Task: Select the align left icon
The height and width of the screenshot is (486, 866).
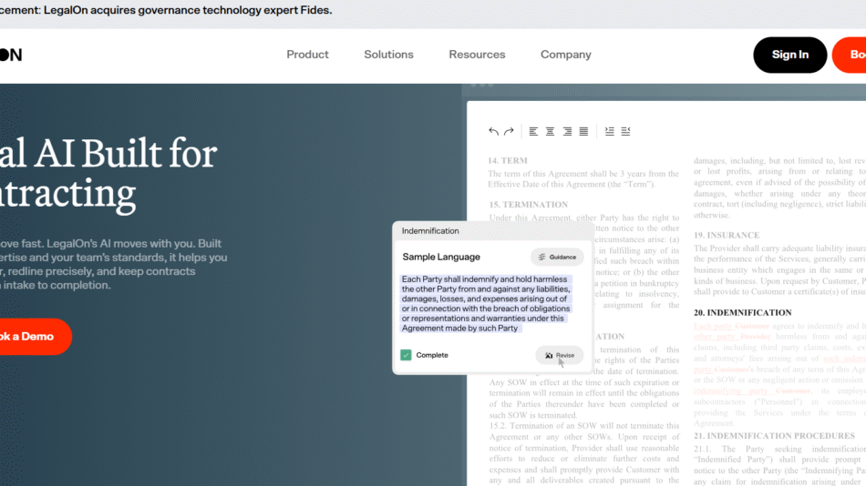Action: [534, 132]
